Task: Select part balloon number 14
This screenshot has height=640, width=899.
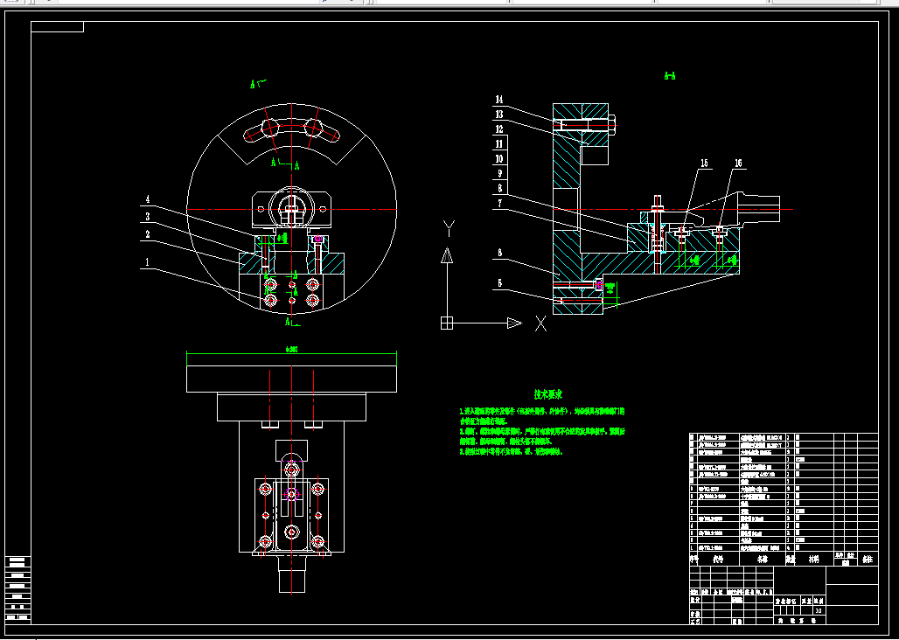Action: 498,100
